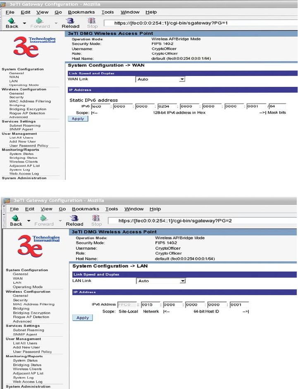Open Forward history dropdown arrow in bottom window

coord(60,221)
